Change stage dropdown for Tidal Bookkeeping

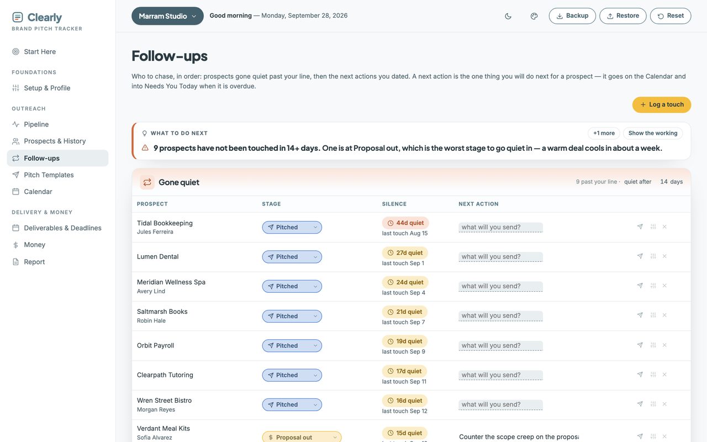point(292,227)
